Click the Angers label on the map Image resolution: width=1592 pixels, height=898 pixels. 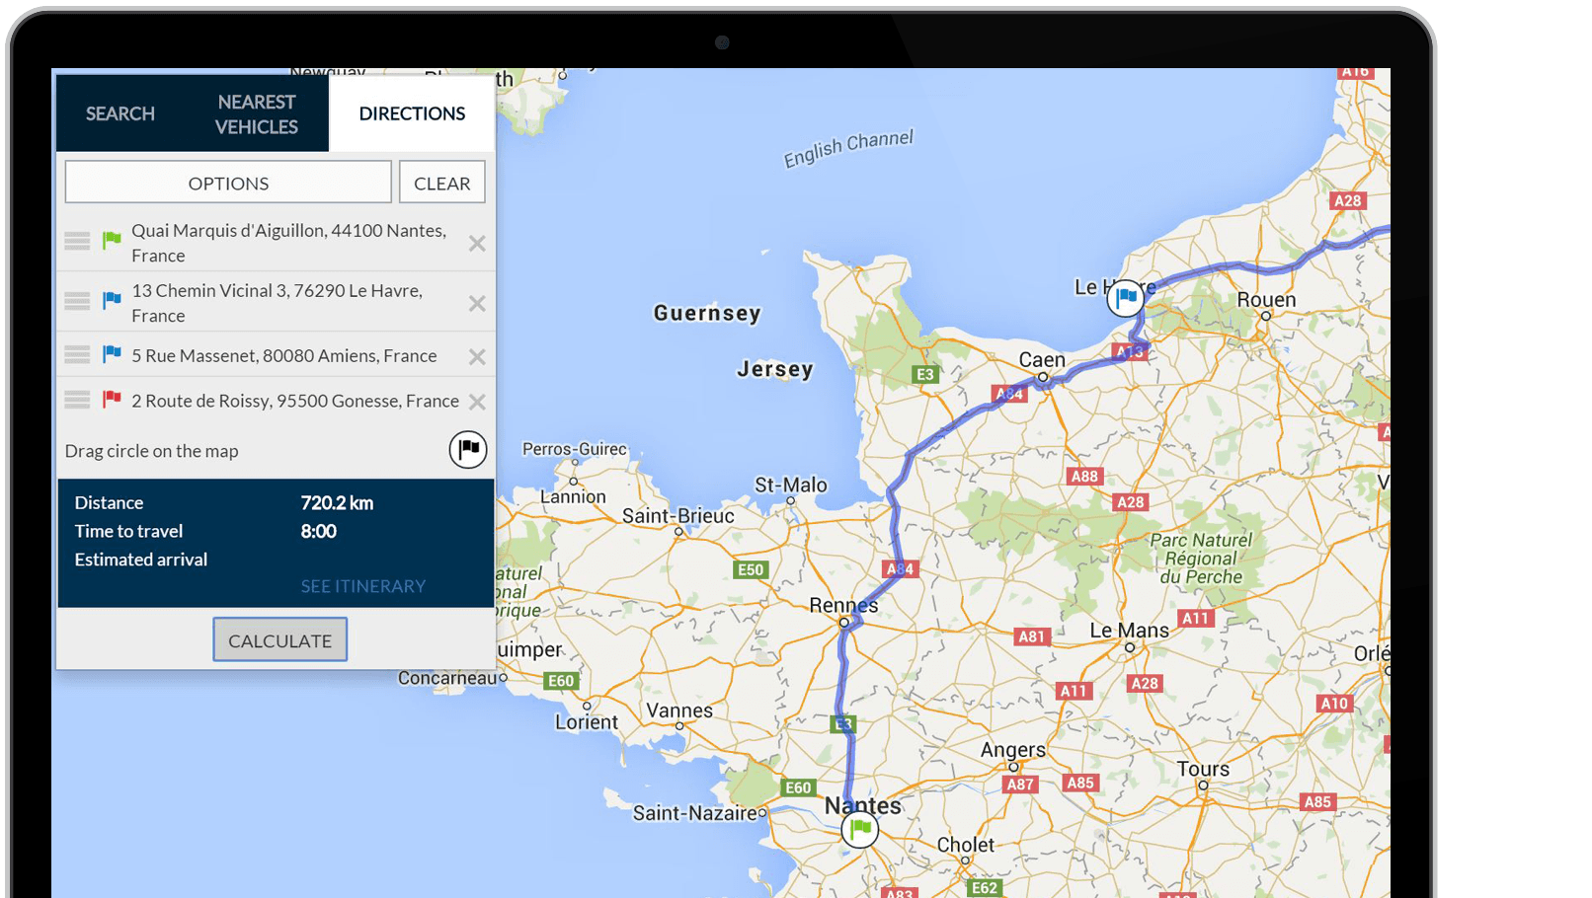(1012, 750)
